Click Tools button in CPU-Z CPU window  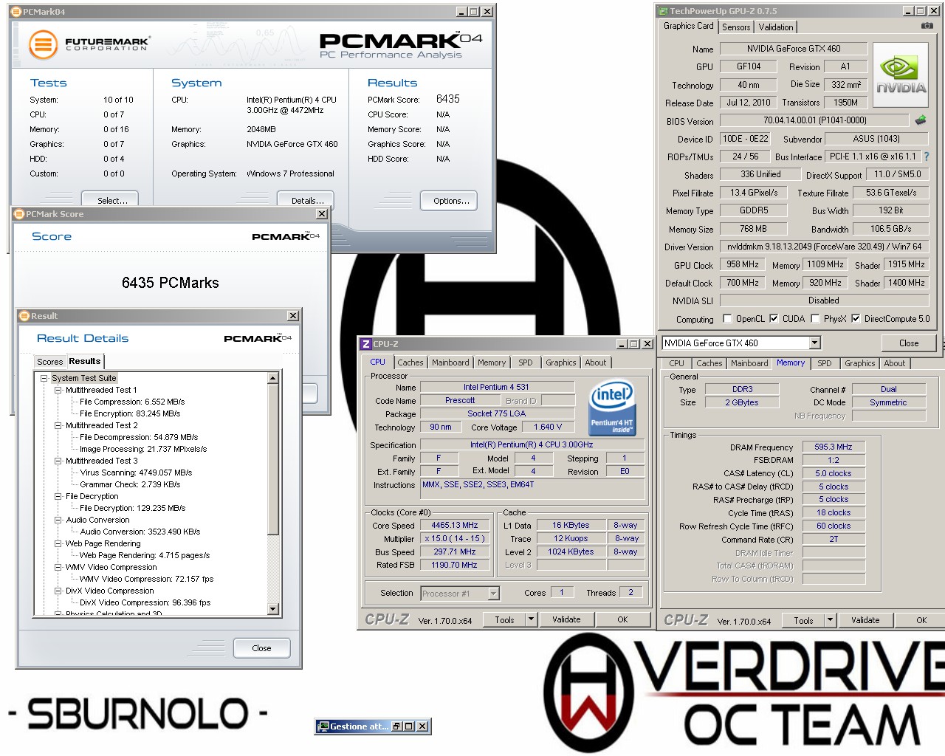tap(505, 620)
